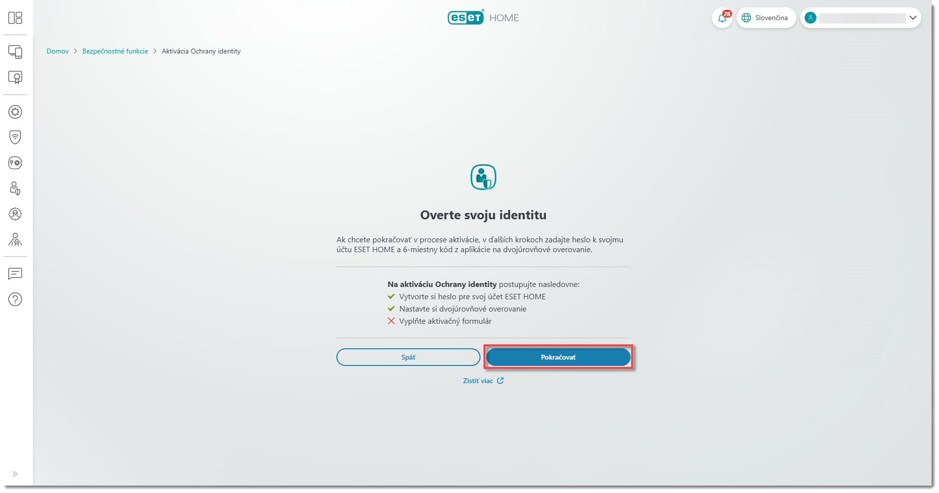The height and width of the screenshot is (493, 939).
Task: Open the notifications bell with 28 badge
Action: (x=722, y=18)
